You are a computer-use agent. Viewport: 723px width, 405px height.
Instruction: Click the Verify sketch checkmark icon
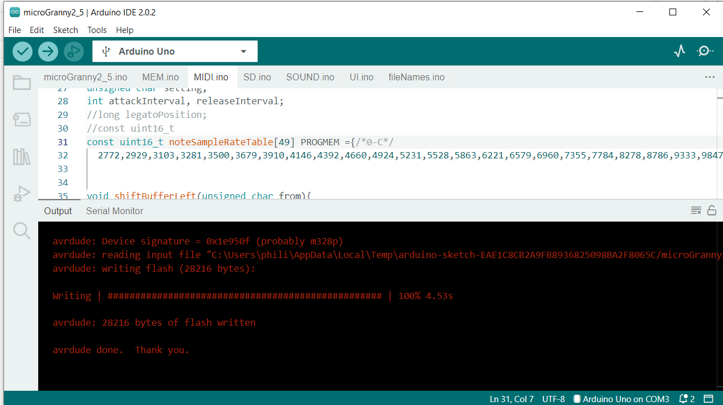pos(22,51)
